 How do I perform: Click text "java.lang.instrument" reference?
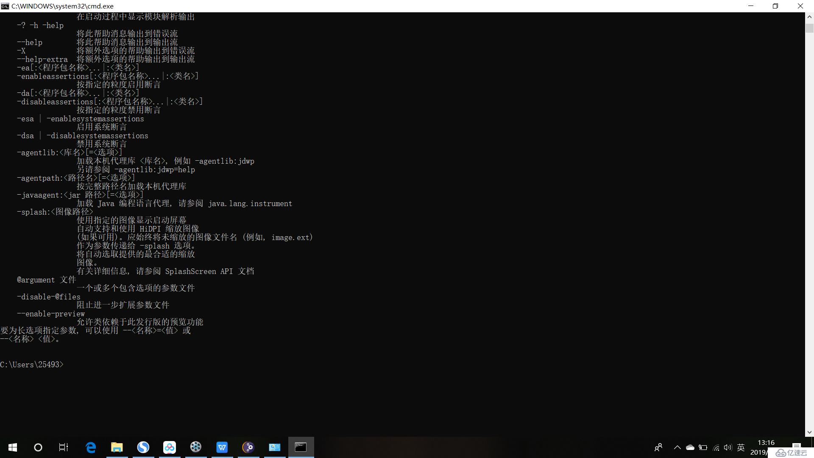(250, 204)
